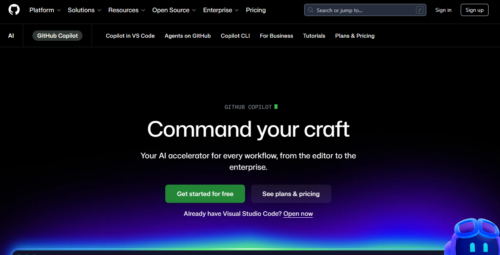Viewport: 500px width, 255px height.
Task: Click See plans & pricing button
Action: (x=291, y=194)
